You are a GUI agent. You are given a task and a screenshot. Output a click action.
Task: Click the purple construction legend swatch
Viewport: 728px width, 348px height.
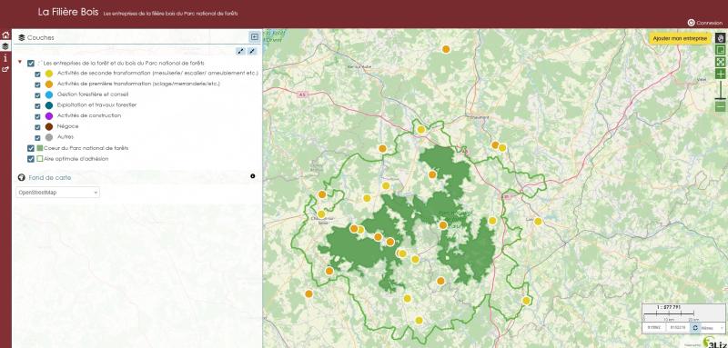tap(49, 115)
